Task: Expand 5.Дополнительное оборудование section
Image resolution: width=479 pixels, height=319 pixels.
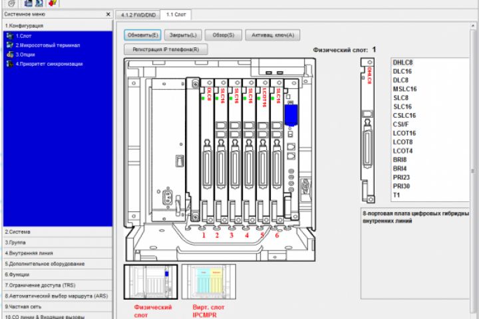Action: pyautogui.click(x=57, y=264)
